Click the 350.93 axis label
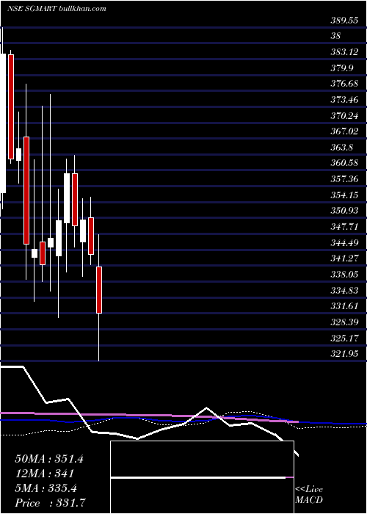Image resolution: width=367 pixels, height=514 pixels. (x=344, y=211)
